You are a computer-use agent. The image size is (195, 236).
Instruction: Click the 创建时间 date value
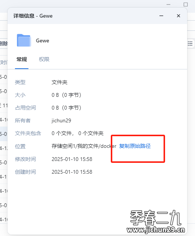coord(72,172)
